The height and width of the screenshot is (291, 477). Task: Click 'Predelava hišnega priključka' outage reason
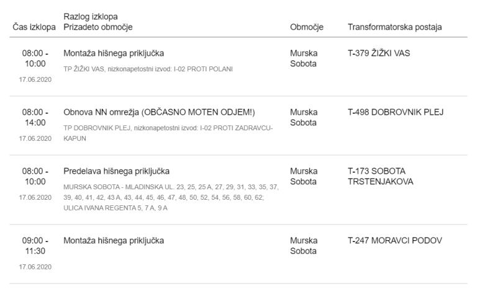[x=117, y=171]
